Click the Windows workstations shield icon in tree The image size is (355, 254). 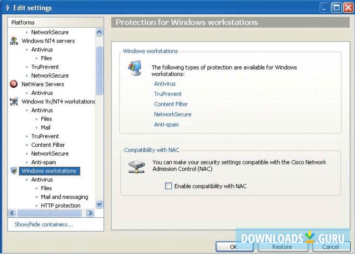click(14, 171)
